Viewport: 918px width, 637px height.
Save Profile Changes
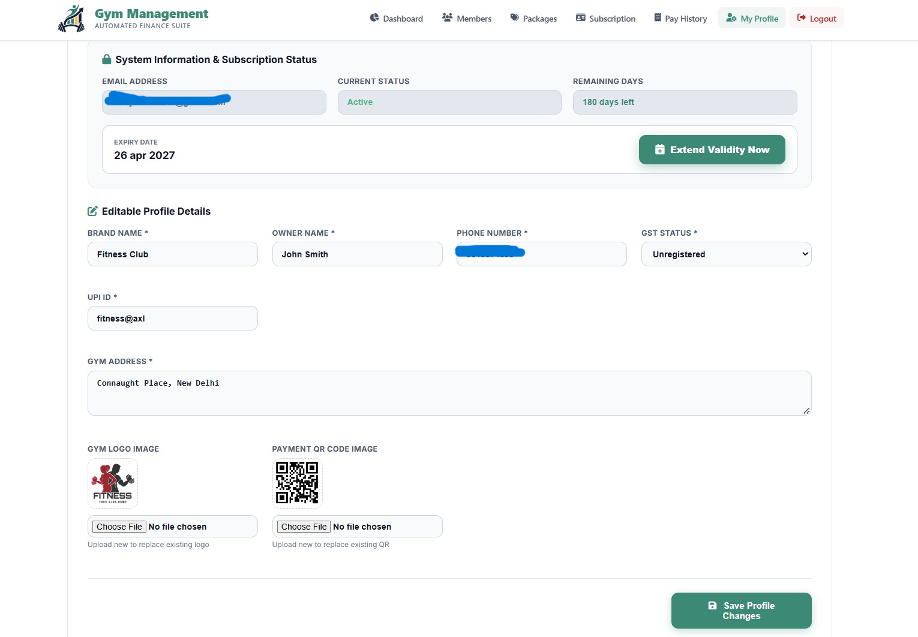pos(741,611)
